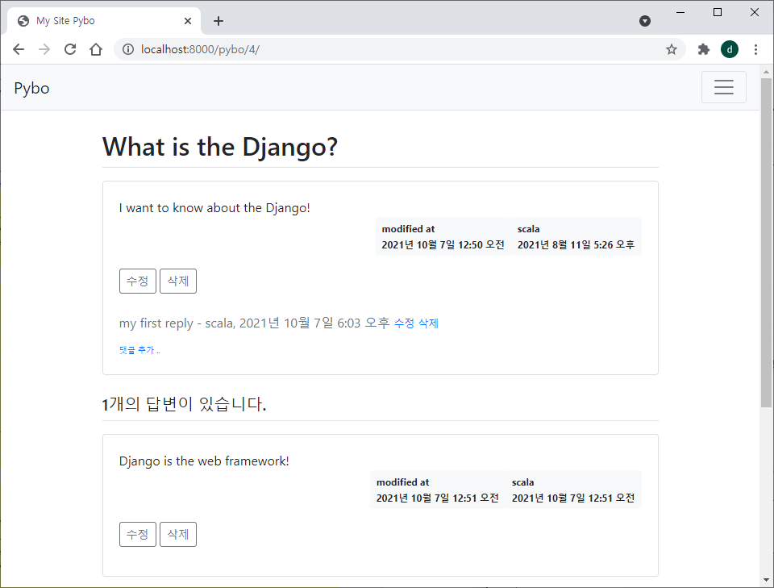Open the browser home page icon
This screenshot has height=588, width=774.
tap(96, 49)
